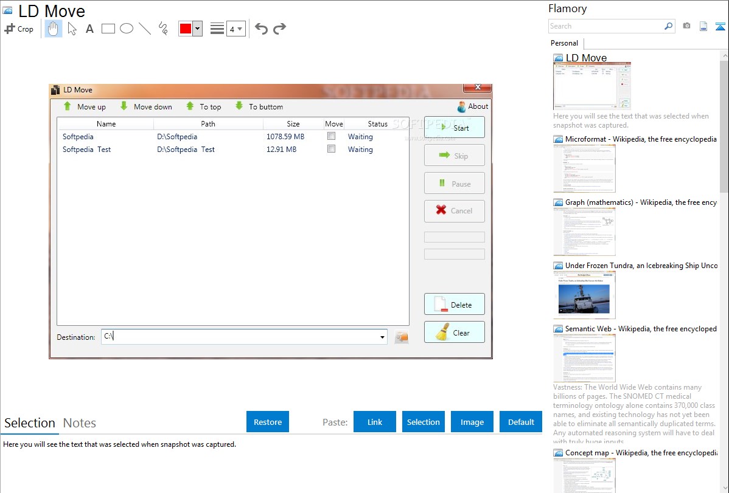Click the blue upload icon in Flamory

[x=720, y=26]
